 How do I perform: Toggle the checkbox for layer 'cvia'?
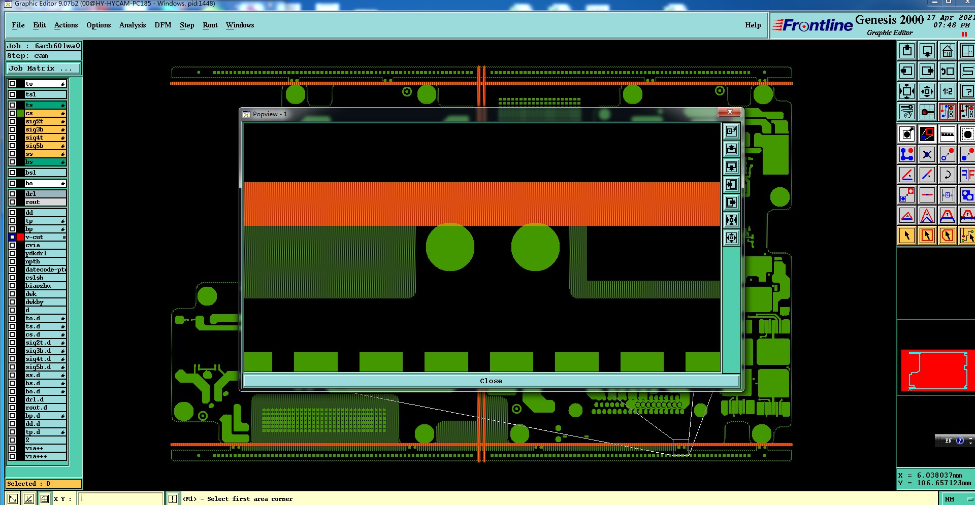click(x=12, y=245)
